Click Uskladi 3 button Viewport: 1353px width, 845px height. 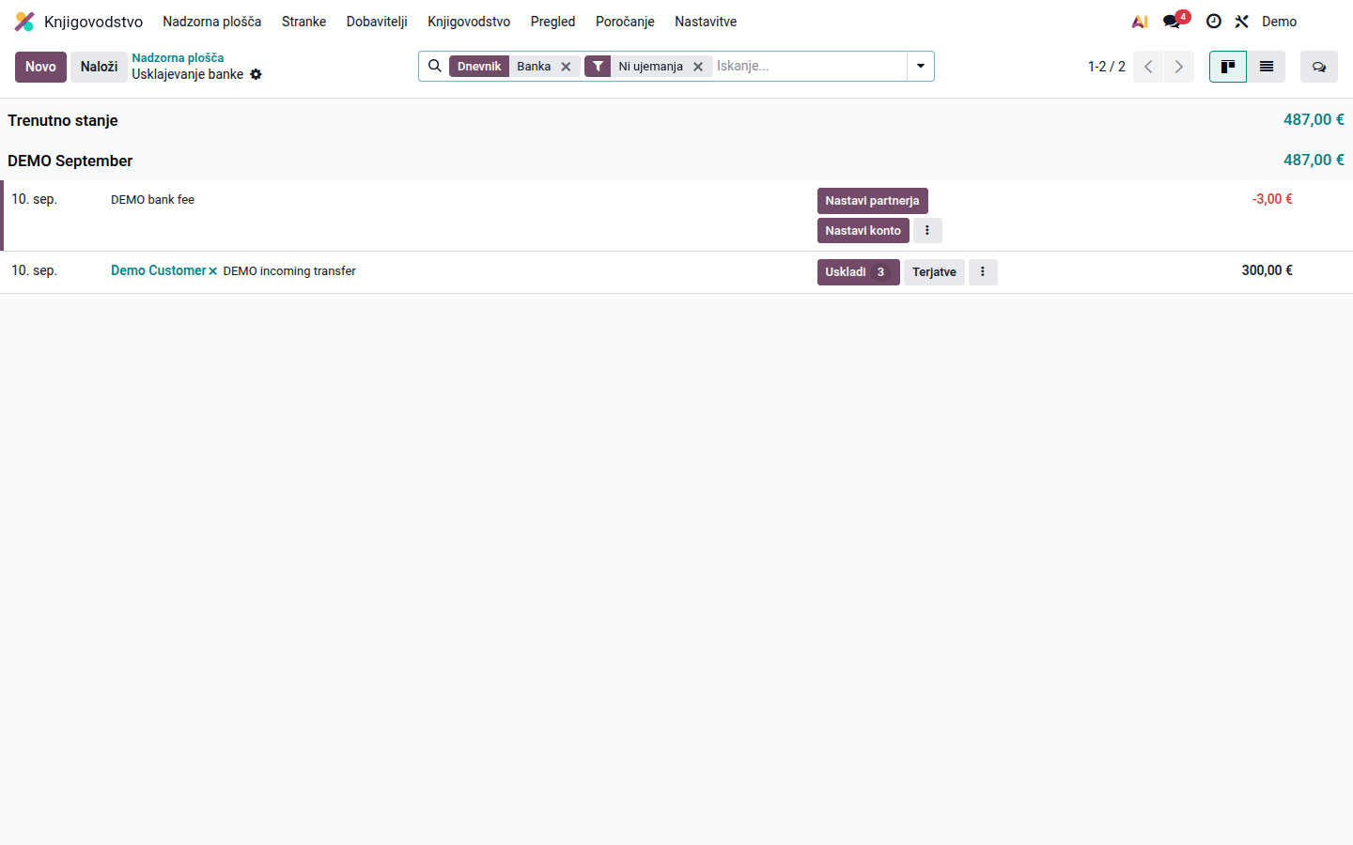click(858, 272)
